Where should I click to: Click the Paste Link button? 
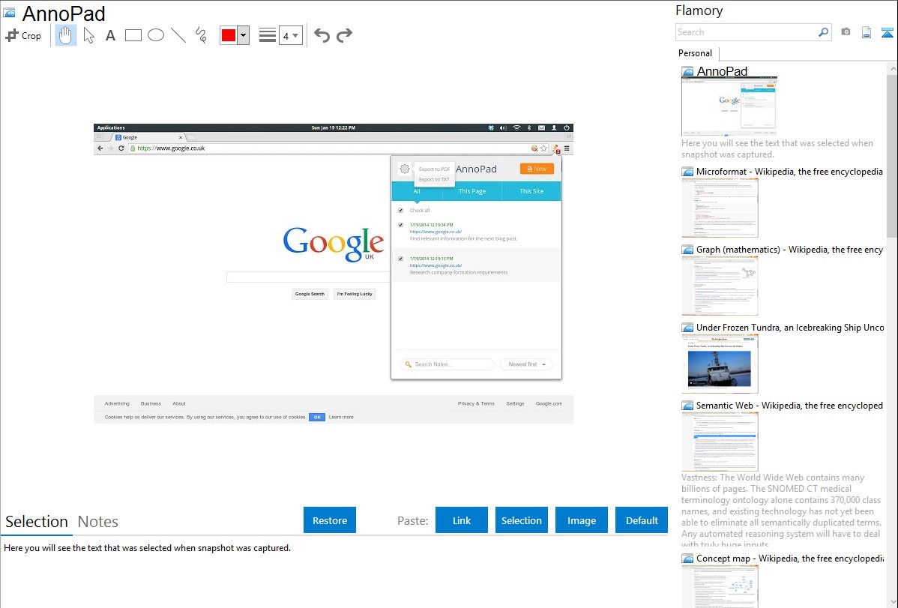[x=462, y=520]
